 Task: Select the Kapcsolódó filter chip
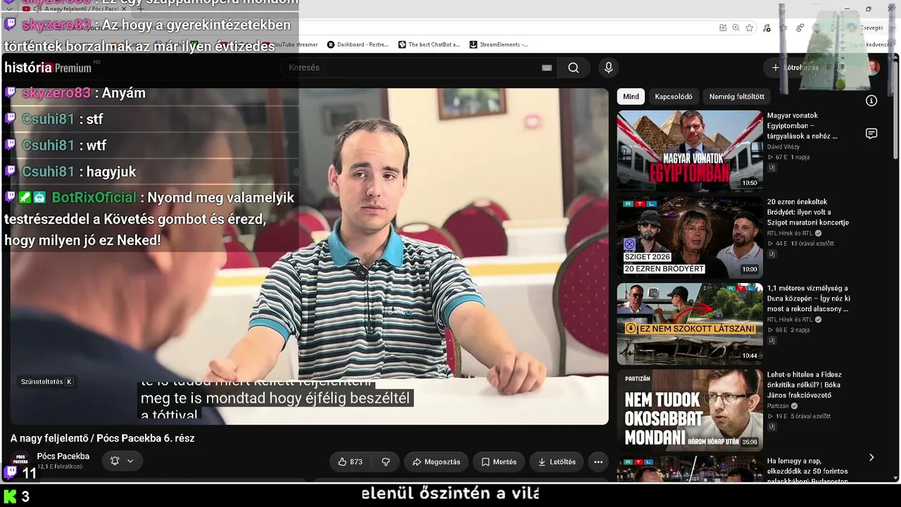674,96
